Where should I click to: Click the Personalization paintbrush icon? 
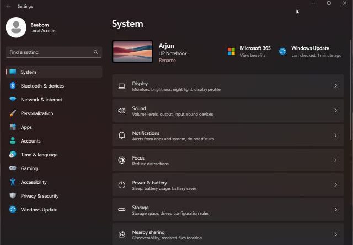13,113
